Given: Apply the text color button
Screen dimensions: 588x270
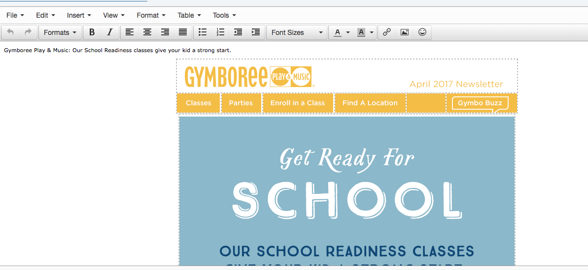Looking at the screenshot, I should [x=338, y=32].
